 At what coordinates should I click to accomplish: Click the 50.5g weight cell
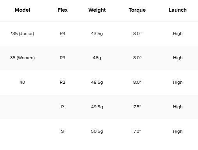tap(97, 131)
